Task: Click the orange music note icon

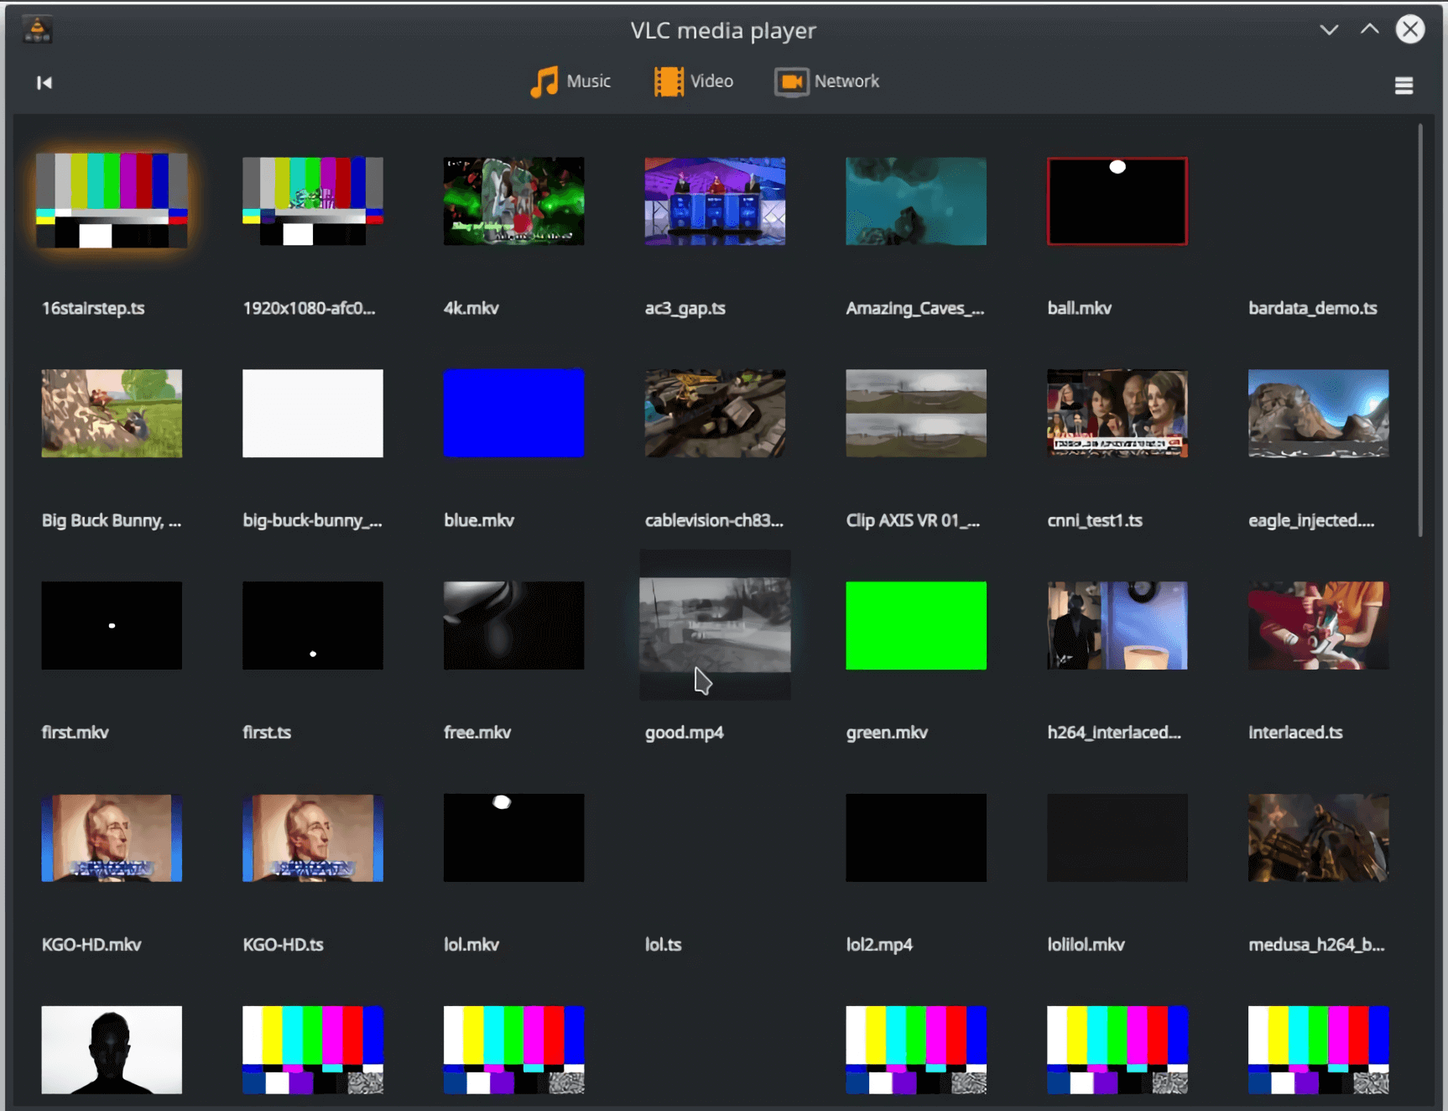Action: (x=544, y=82)
